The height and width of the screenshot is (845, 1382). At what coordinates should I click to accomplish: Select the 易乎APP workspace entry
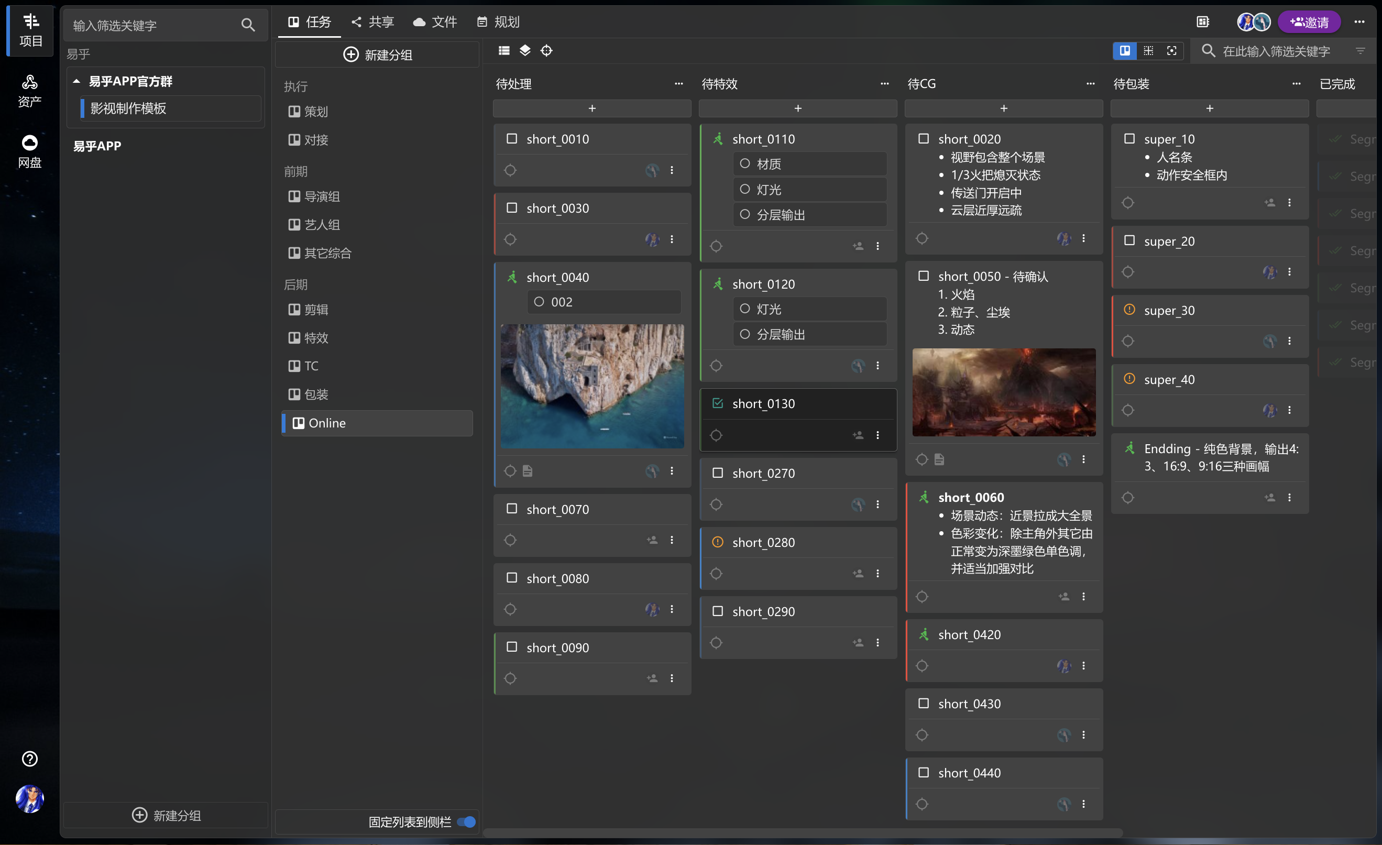pyautogui.click(x=97, y=146)
